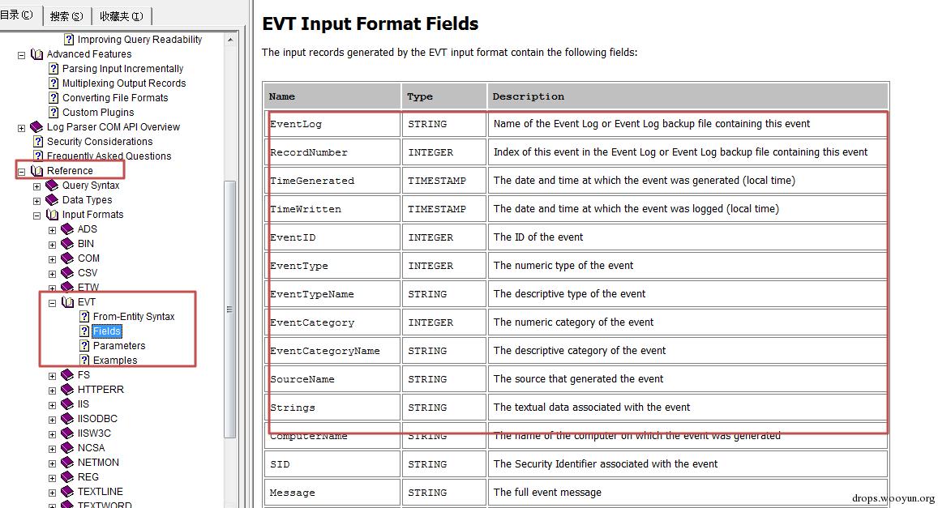
Task: Click the page icon next to Security Considerations
Action: 38,142
